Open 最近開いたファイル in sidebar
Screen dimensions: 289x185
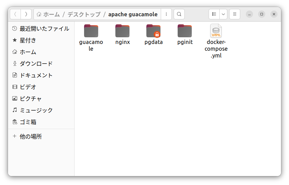point(41,29)
